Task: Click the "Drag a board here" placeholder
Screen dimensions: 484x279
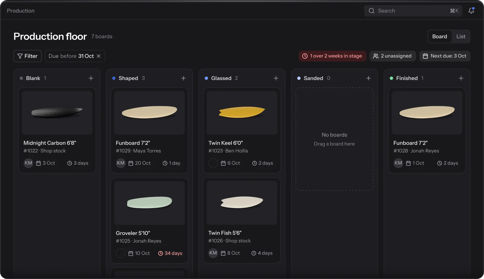Action: (334, 144)
